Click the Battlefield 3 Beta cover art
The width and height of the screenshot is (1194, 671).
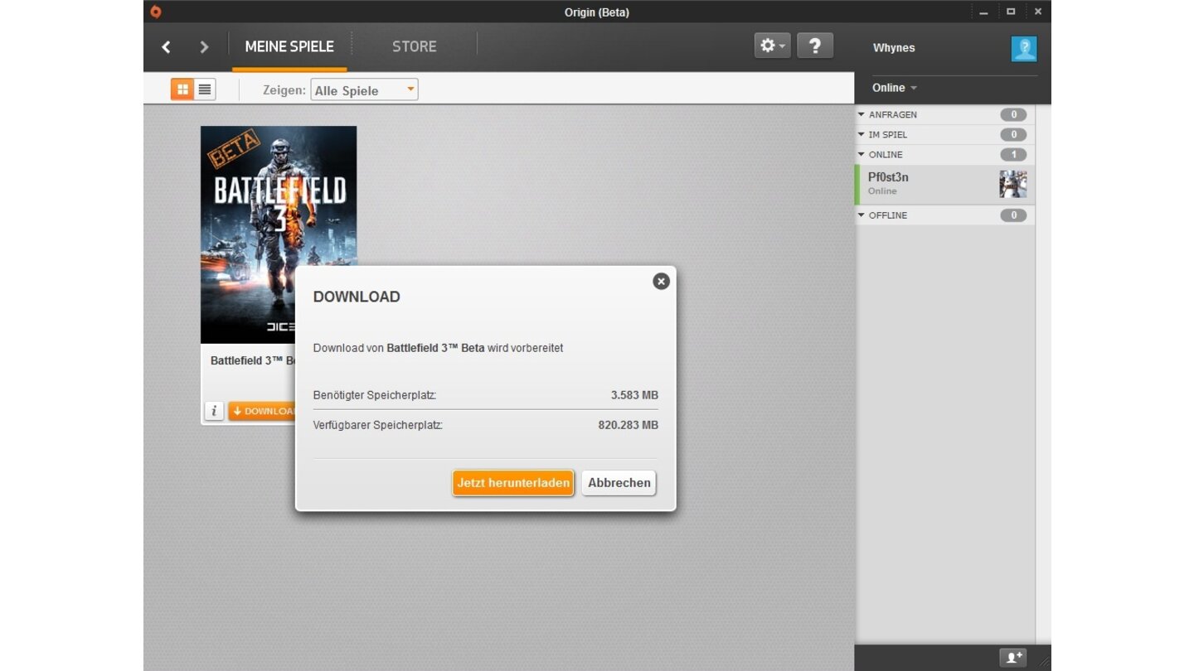pyautogui.click(x=279, y=234)
